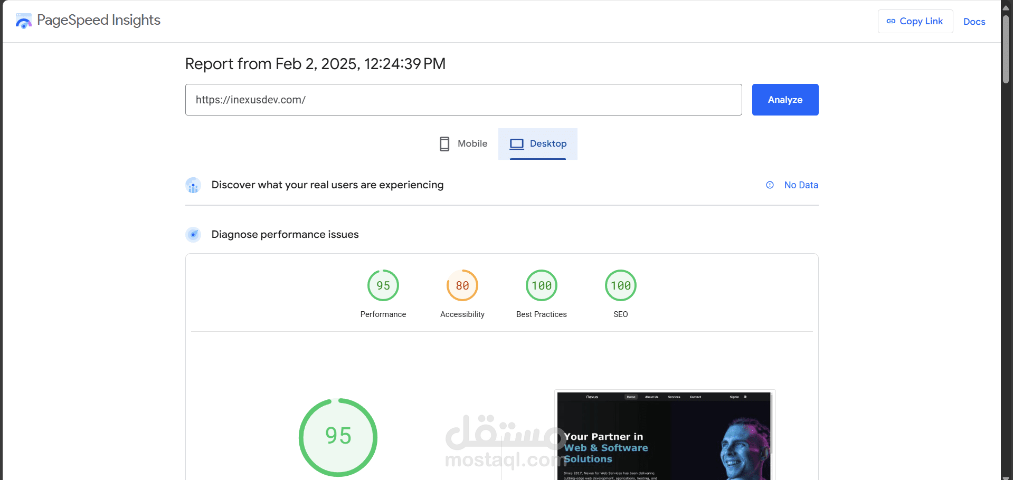Select the SEO score gauge showing 100
1013x480 pixels.
(620, 285)
